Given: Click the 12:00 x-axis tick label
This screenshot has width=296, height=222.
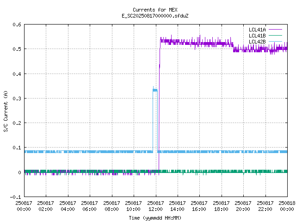Looking at the screenshot, I should coord(155,209).
